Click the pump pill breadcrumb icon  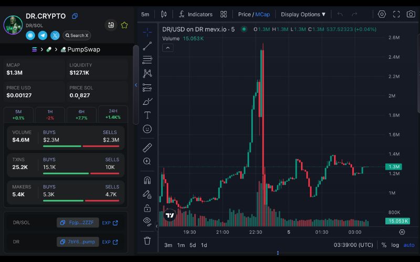point(49,49)
